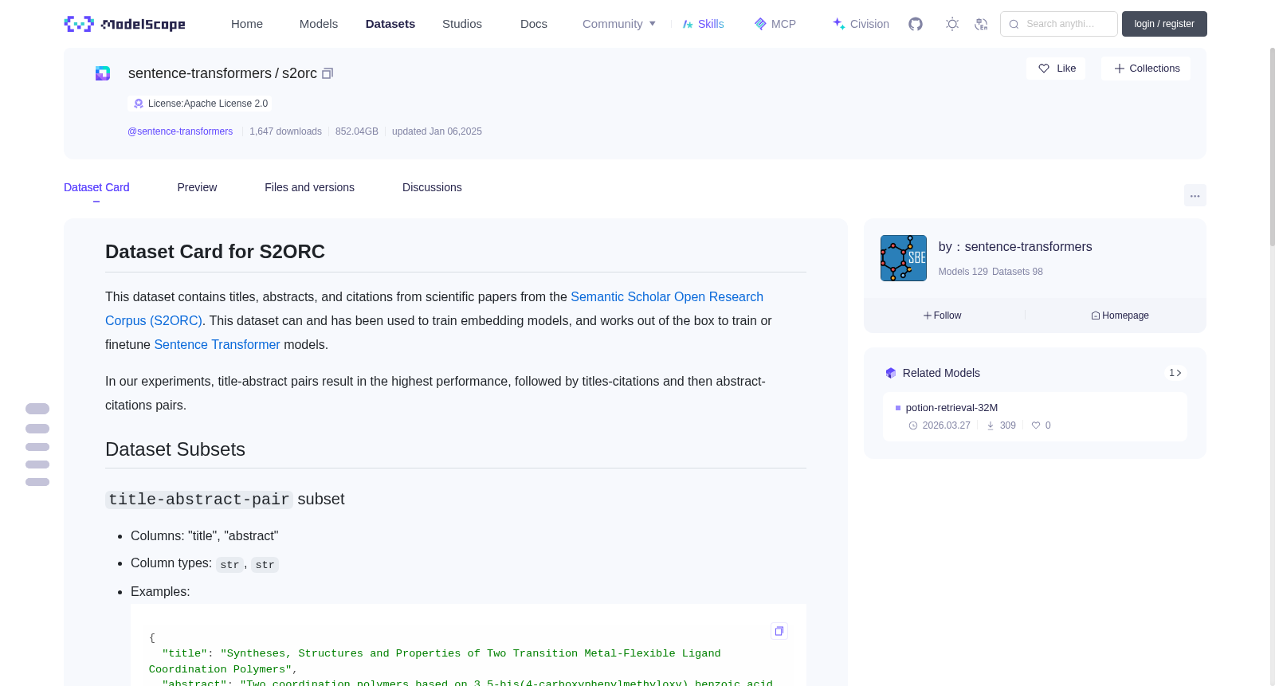Like this dataset

pyautogui.click(x=1056, y=69)
